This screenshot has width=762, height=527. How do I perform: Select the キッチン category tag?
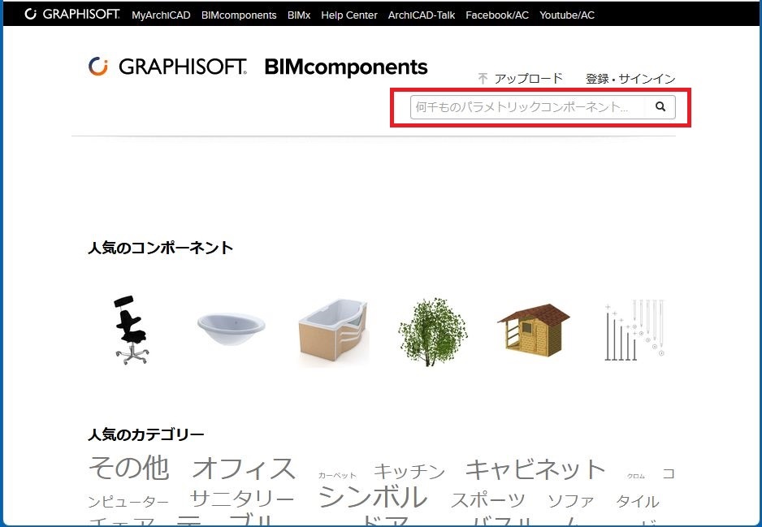tap(409, 471)
